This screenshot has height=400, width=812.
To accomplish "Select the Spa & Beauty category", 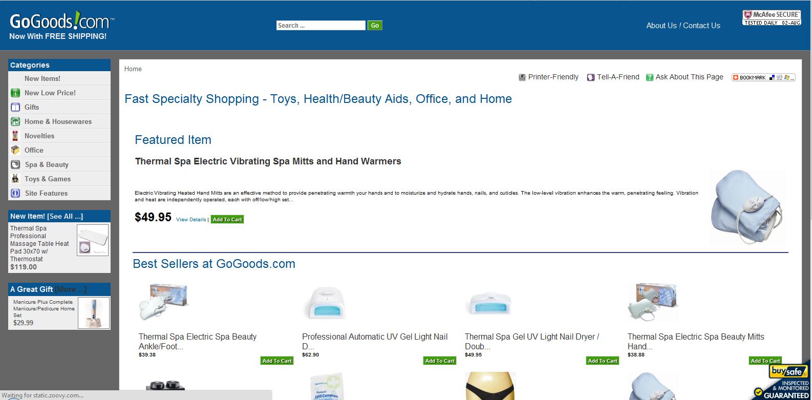I will pos(47,164).
